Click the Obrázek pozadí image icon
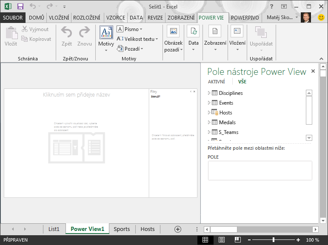 (174, 31)
